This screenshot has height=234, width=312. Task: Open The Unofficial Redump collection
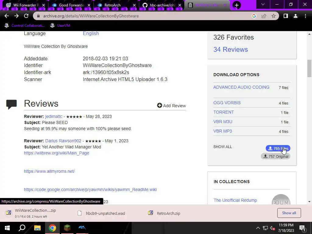point(235,200)
